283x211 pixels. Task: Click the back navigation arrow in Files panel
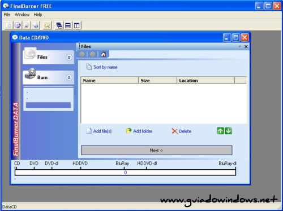click(x=82, y=54)
